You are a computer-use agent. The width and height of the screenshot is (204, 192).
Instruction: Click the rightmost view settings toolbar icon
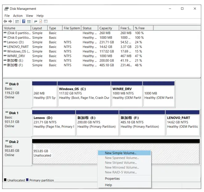pyautogui.click(x=46, y=21)
